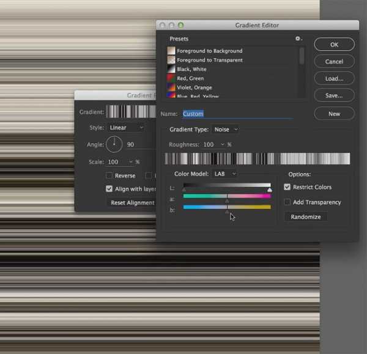Screen dimensions: 367x354
Task: Disable the Restrict Colors checkbox
Action: click(x=287, y=187)
